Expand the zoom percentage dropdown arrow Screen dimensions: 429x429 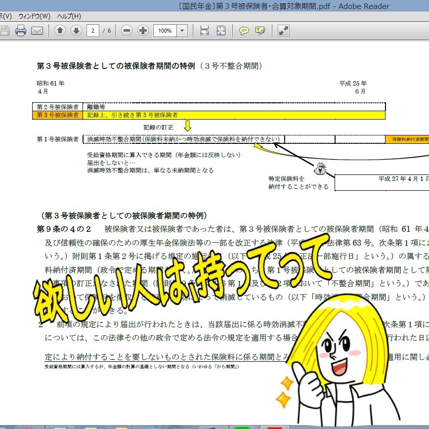pos(182,31)
